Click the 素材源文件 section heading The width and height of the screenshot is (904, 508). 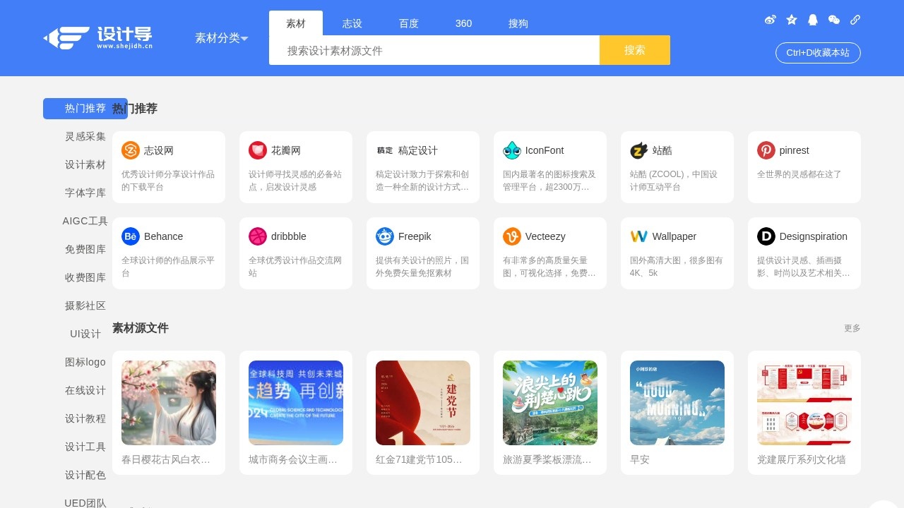coord(141,328)
